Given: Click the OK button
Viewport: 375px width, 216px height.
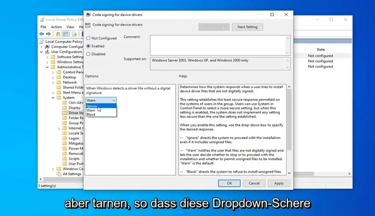Looking at the screenshot, I should pos(229,183).
